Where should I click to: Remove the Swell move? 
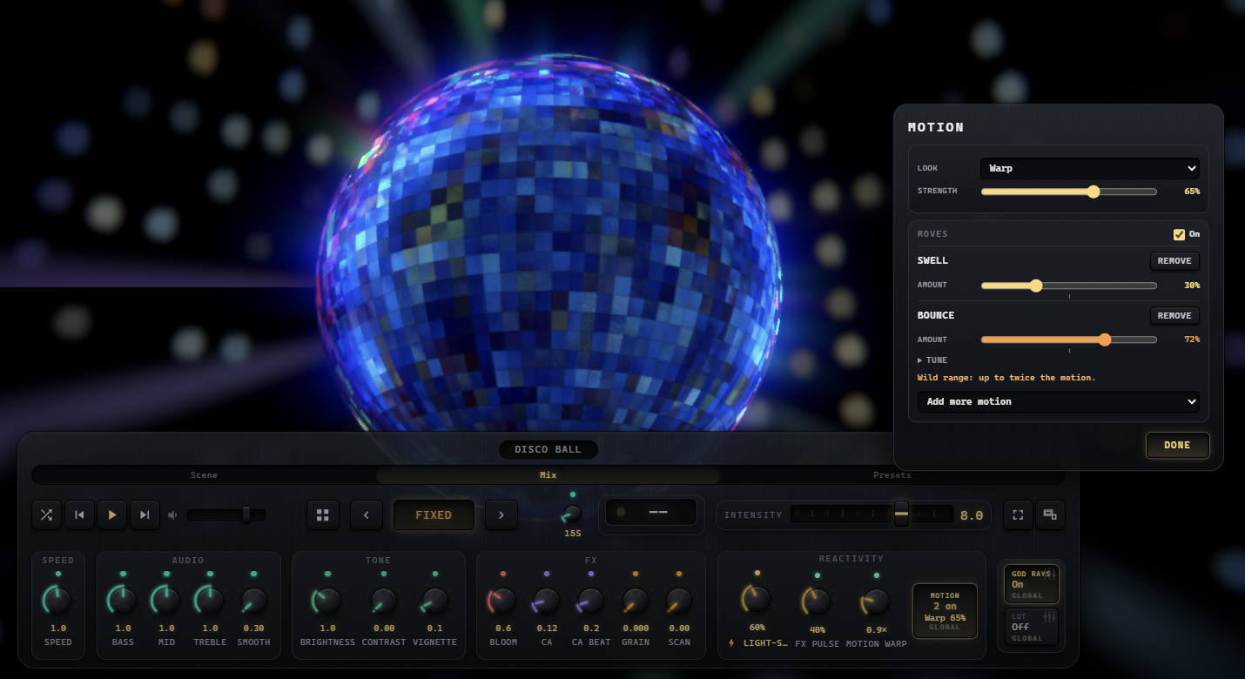click(1174, 260)
